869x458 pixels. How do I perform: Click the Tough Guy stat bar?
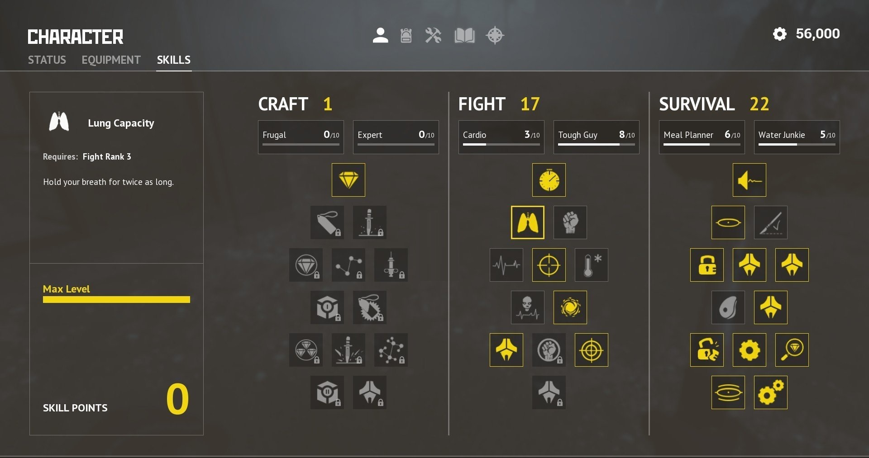[x=596, y=137]
